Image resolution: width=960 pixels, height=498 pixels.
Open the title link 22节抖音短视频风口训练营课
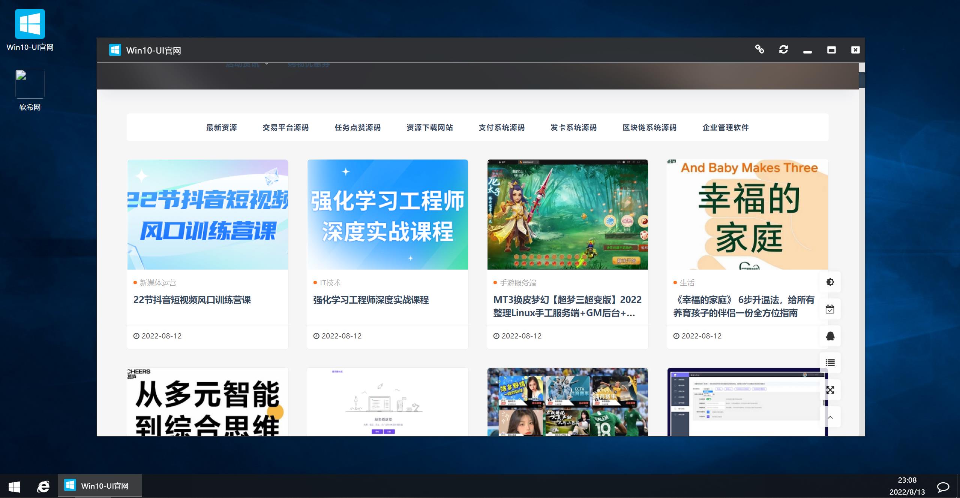[192, 300]
